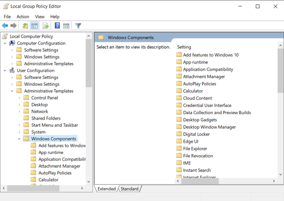
Task: Click folder icon beside Edge UI
Action: 179,141
